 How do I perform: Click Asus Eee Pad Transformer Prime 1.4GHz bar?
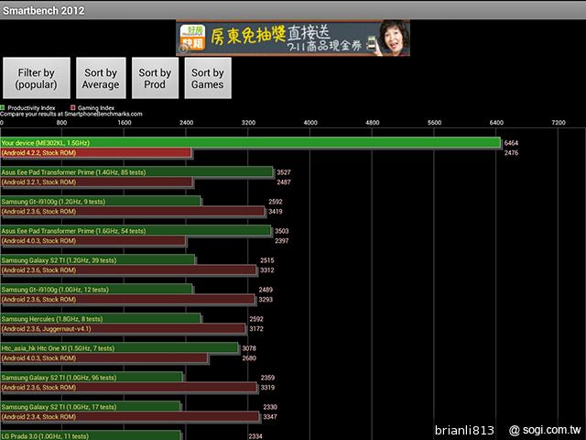tap(137, 172)
